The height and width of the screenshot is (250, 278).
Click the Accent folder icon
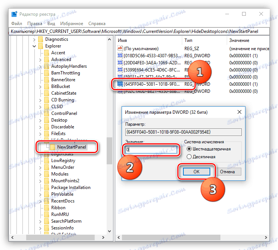pos(47,53)
